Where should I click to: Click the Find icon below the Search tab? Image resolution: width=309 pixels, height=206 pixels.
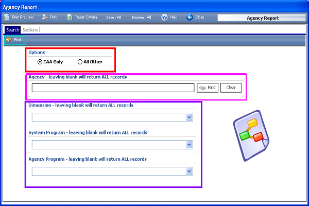(x=9, y=40)
